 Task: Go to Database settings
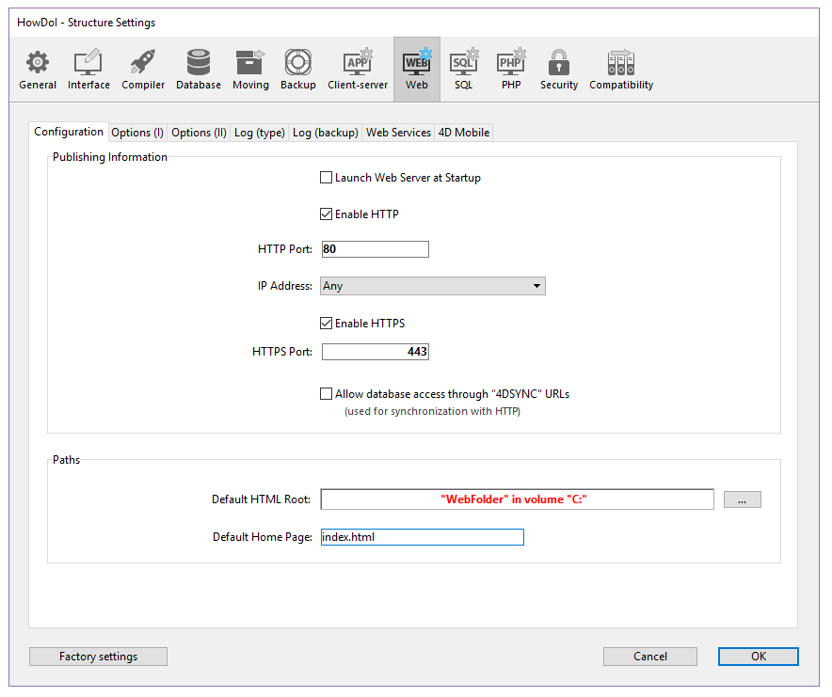[x=199, y=71]
